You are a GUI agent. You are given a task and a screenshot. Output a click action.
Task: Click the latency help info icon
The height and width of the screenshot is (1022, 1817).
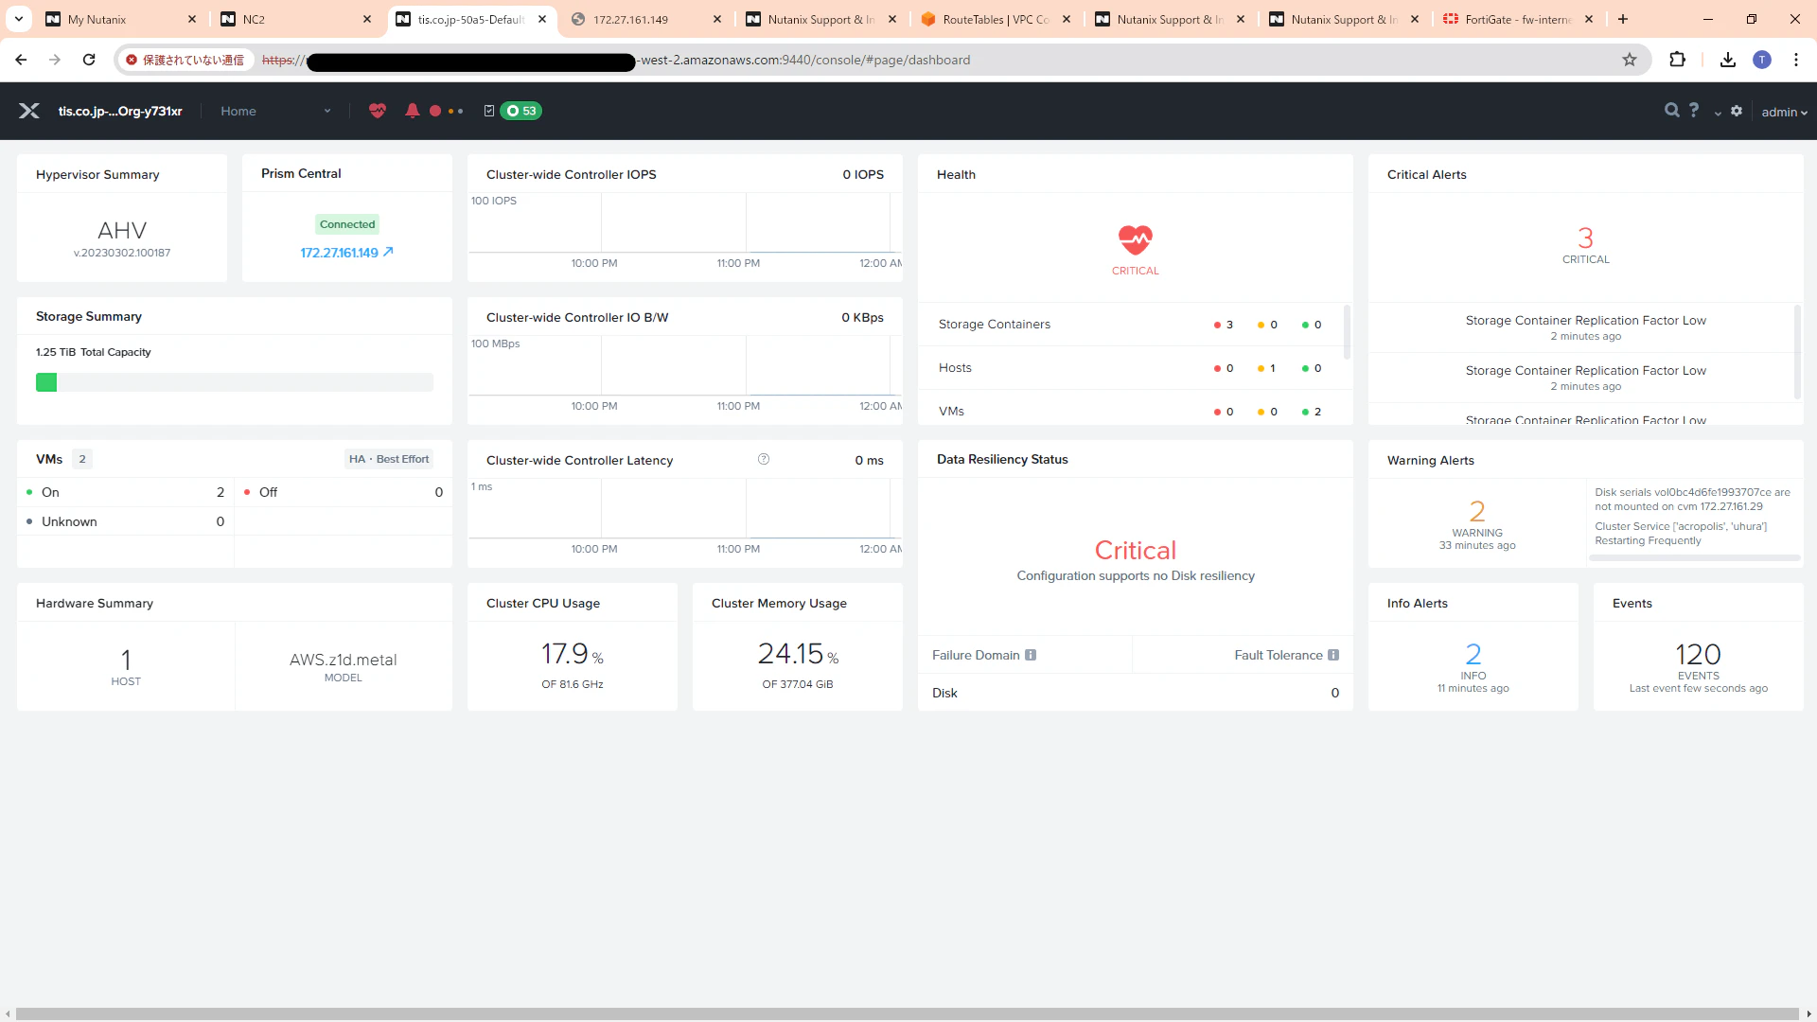[764, 459]
